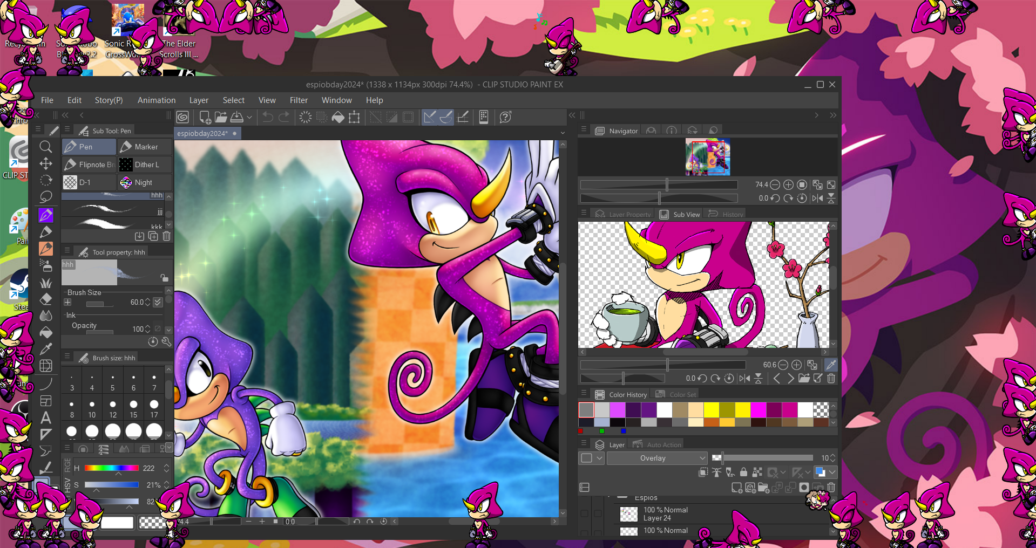Create a new canvas from toolbar
This screenshot has height=548, width=1036.
[205, 117]
